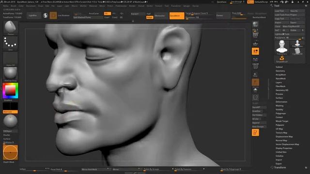Click the yin-yang icon beside LightBox
This screenshot has width=310, height=174.
tap(46, 15)
